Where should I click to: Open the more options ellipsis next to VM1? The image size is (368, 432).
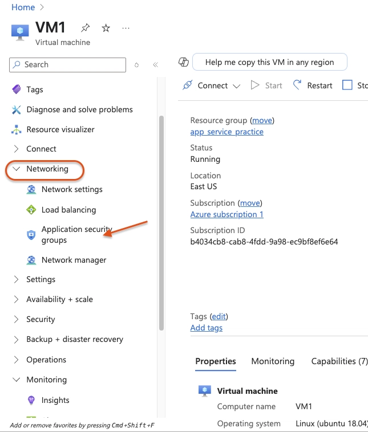click(x=126, y=28)
